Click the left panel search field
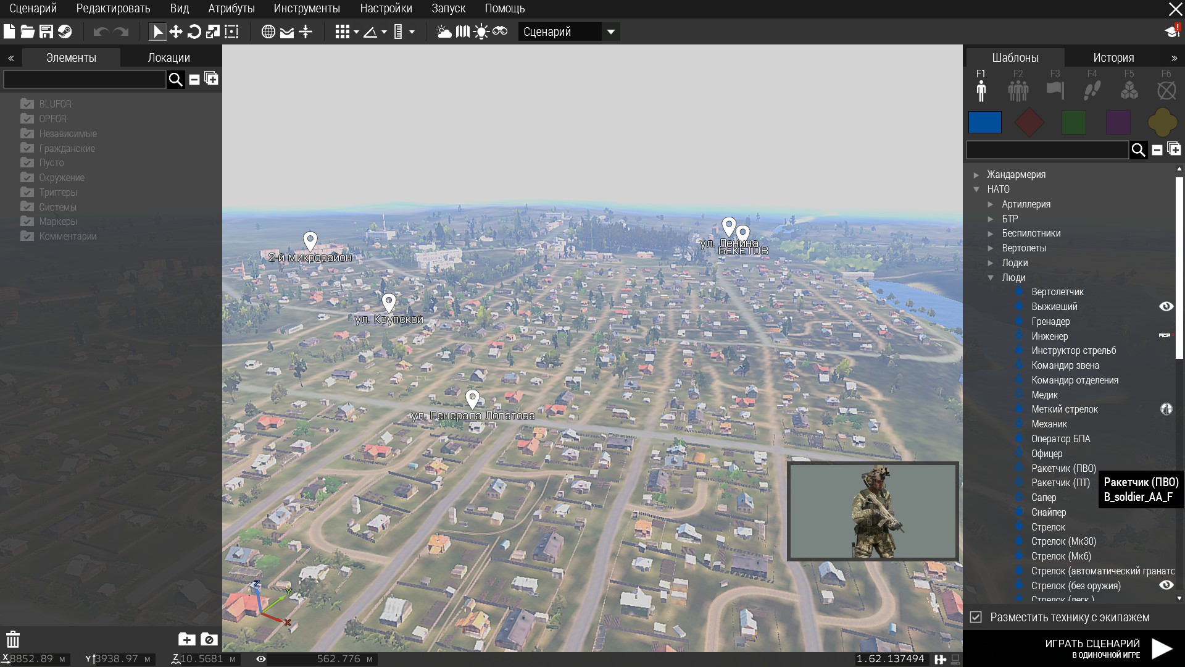Image resolution: width=1185 pixels, height=667 pixels. [x=85, y=79]
